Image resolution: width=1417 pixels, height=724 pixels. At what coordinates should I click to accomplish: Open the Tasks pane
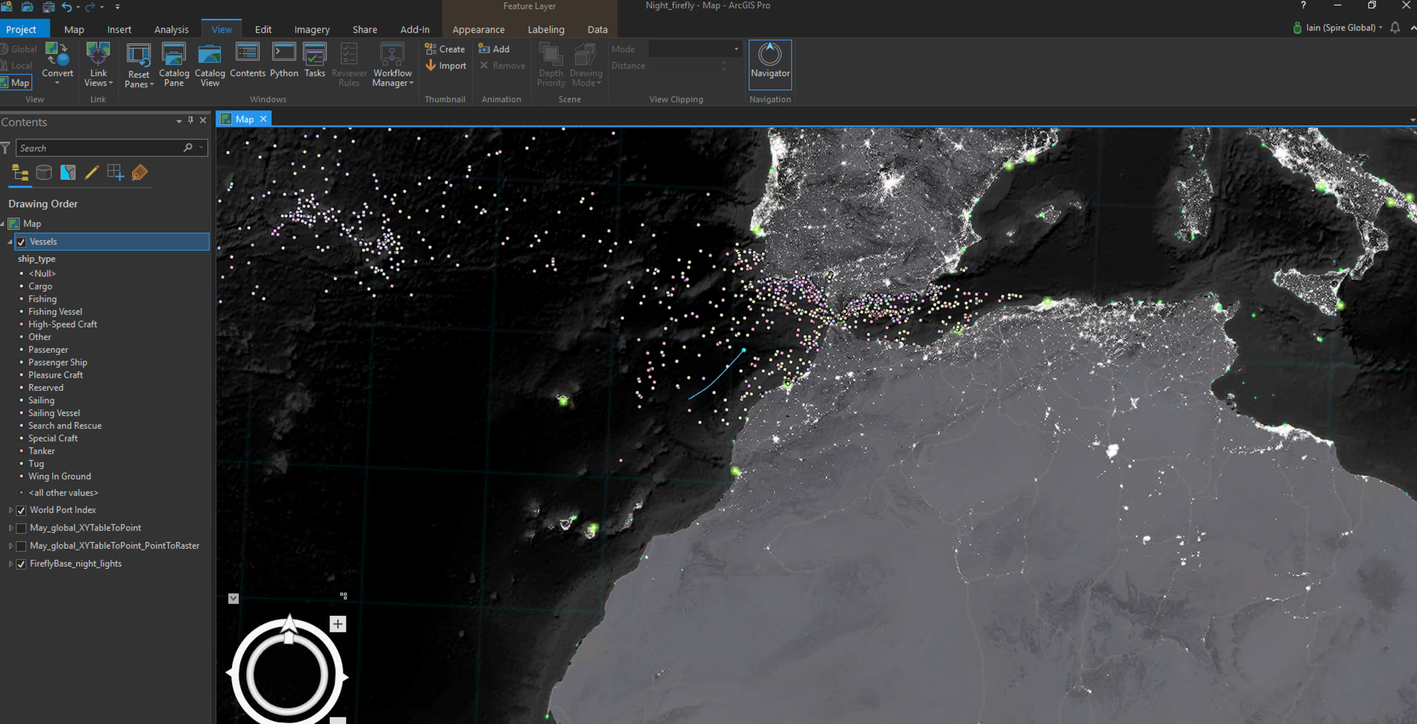click(x=315, y=60)
